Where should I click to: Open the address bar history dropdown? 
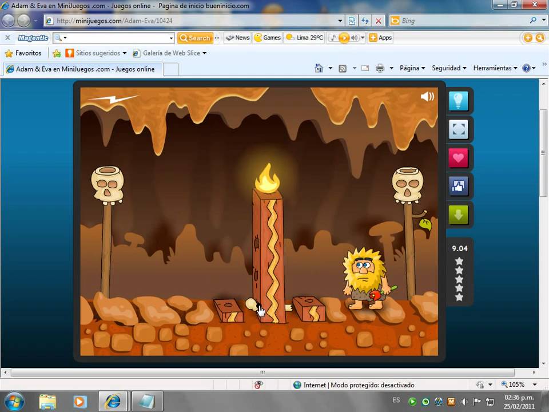click(340, 21)
